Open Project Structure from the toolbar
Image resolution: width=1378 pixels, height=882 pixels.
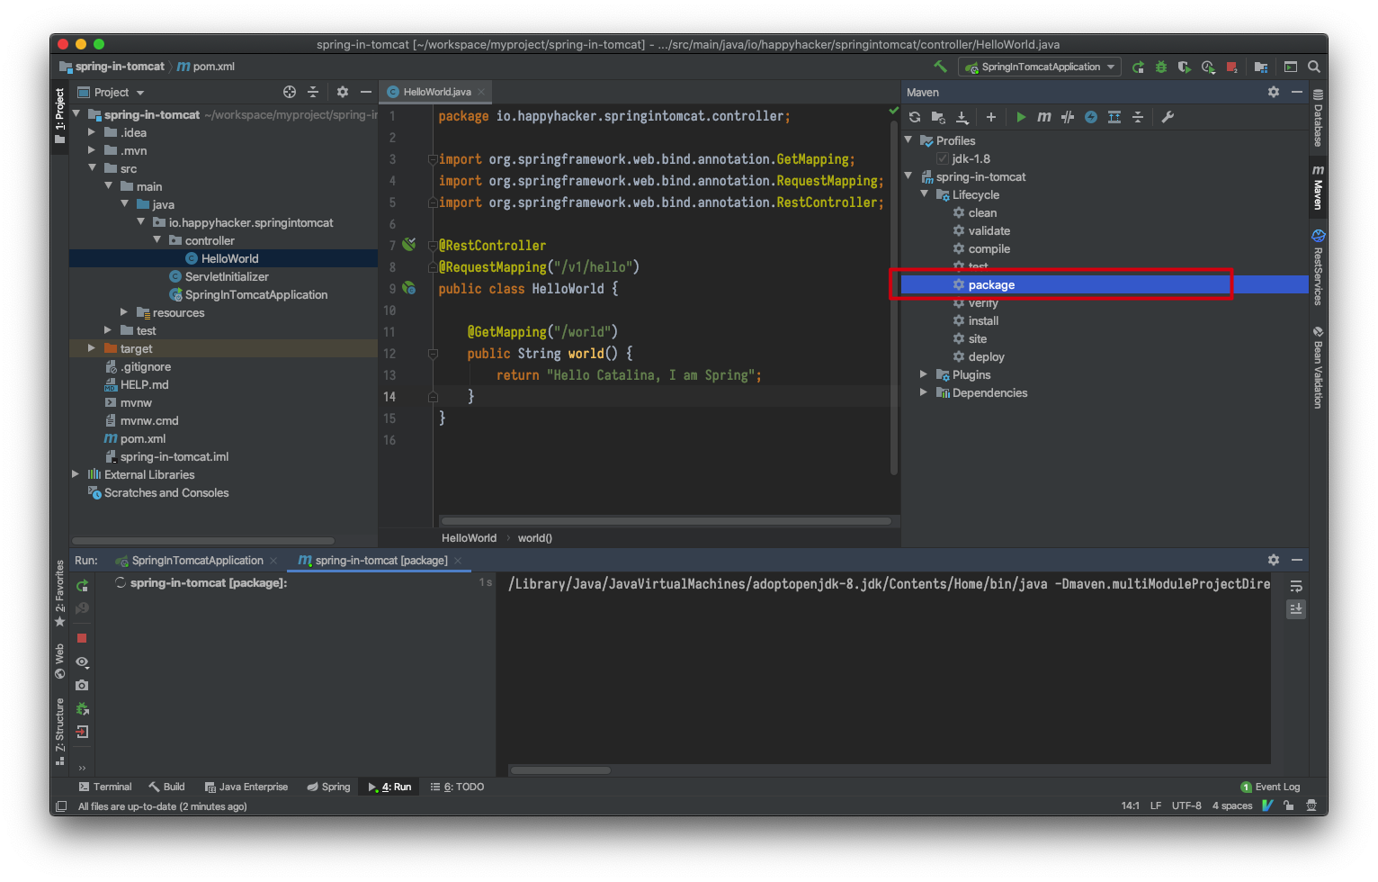pos(1261,67)
